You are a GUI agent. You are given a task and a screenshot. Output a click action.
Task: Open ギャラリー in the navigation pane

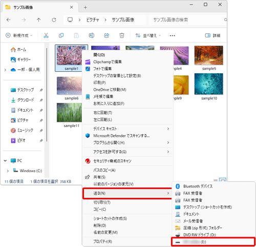pyautogui.click(x=20, y=59)
